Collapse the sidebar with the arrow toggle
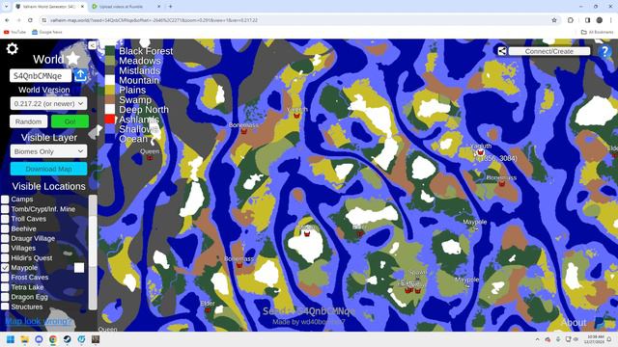This screenshot has height=347, width=618. coord(92,45)
